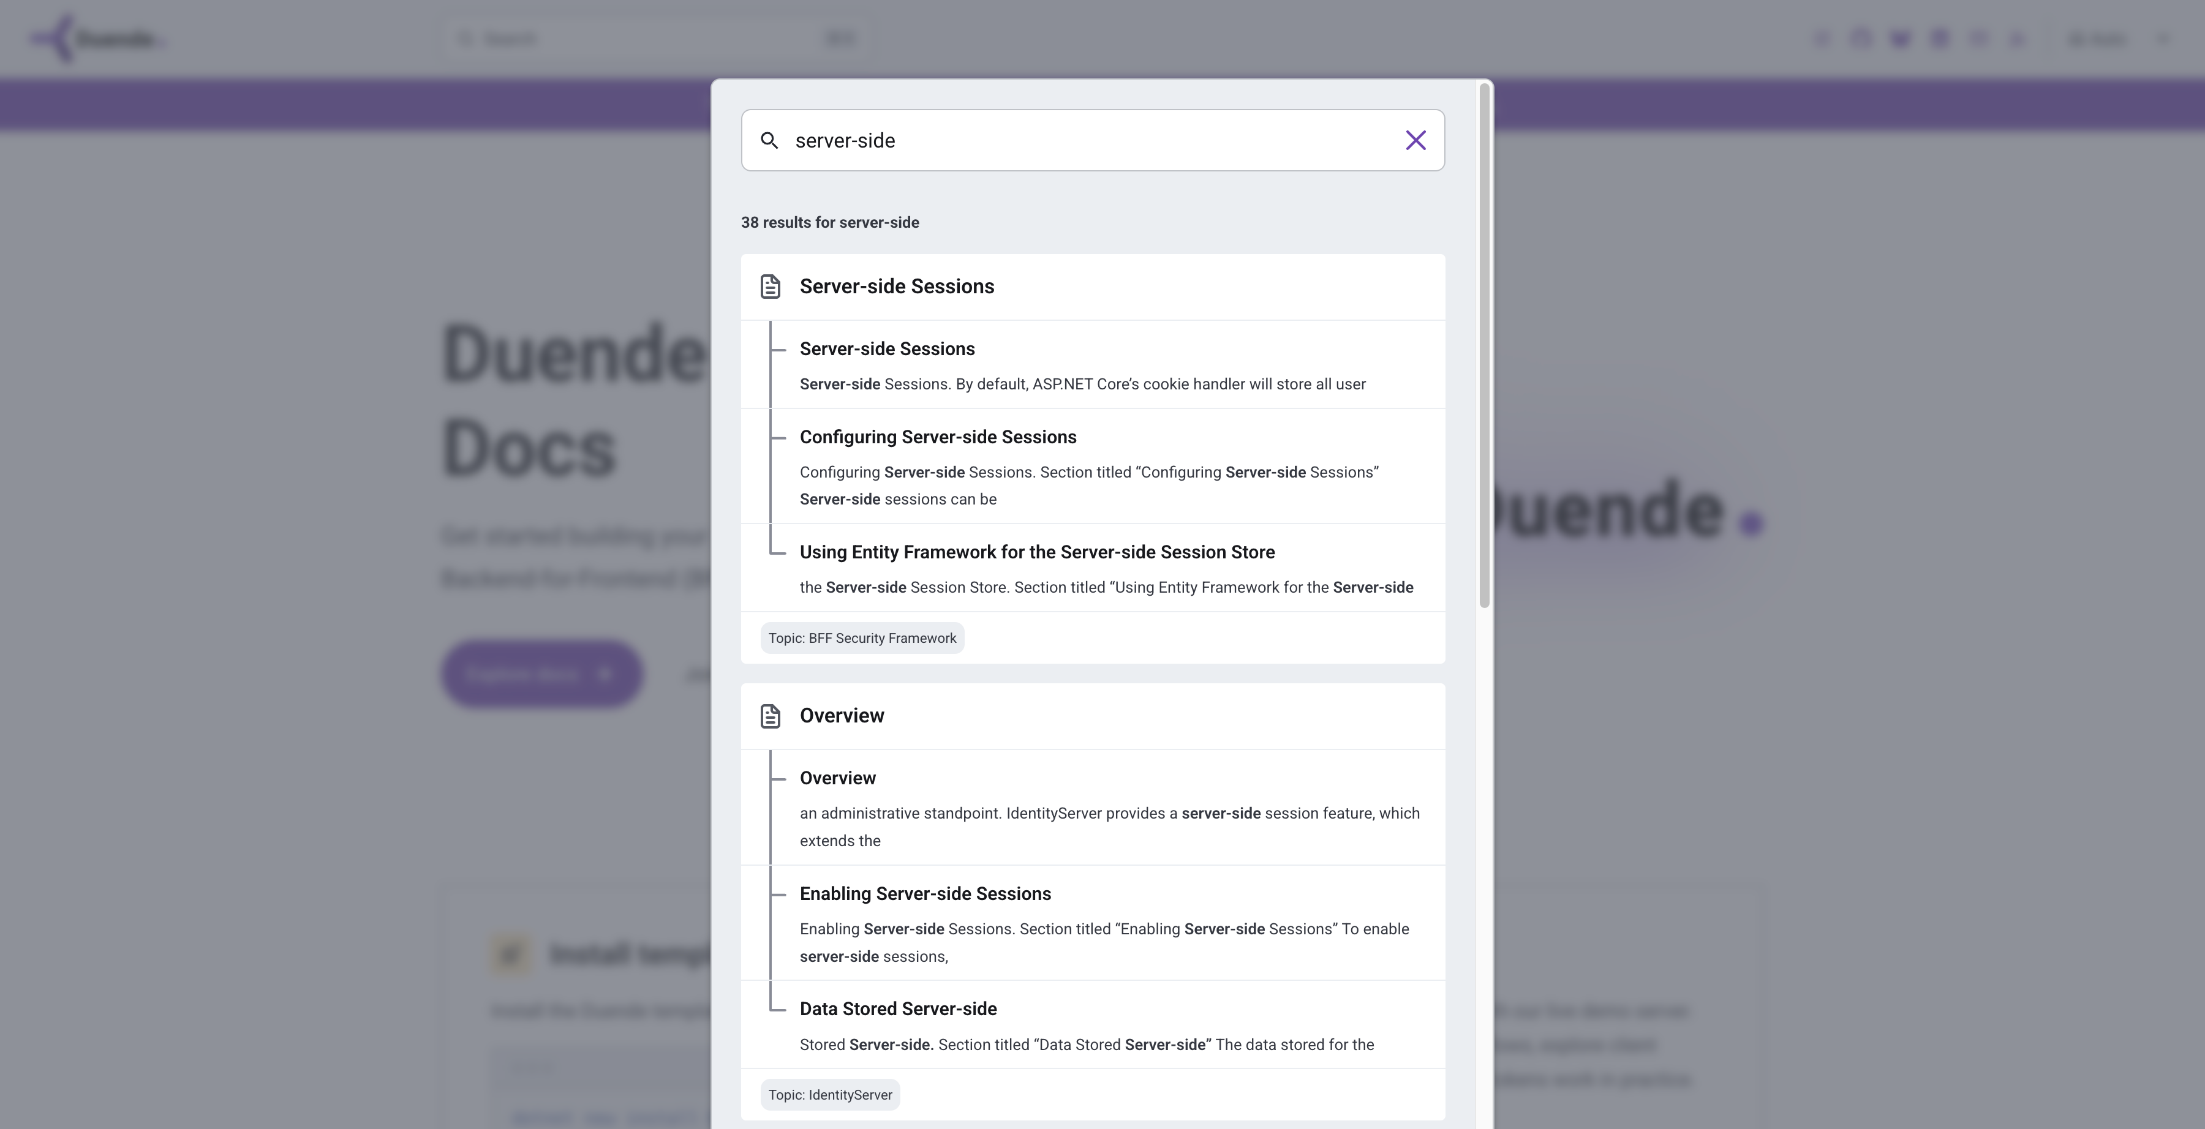Open Enabling Server-side Sessions result
This screenshot has width=2205, height=1129.
(x=1092, y=923)
